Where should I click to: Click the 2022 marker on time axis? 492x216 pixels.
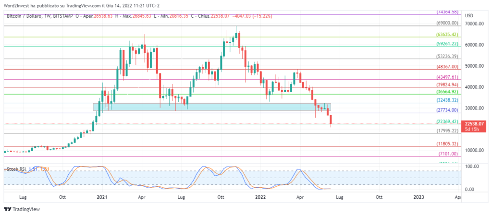click(x=260, y=197)
